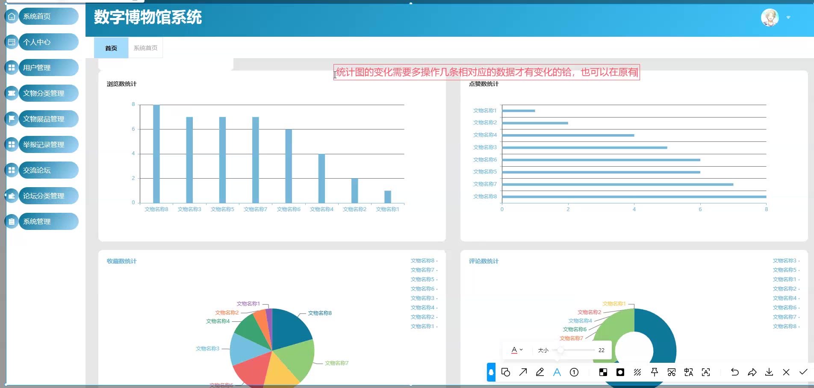Screen dimensions: 814x388
Task: Click the 点赞数统计 chart title
Action: click(484, 84)
